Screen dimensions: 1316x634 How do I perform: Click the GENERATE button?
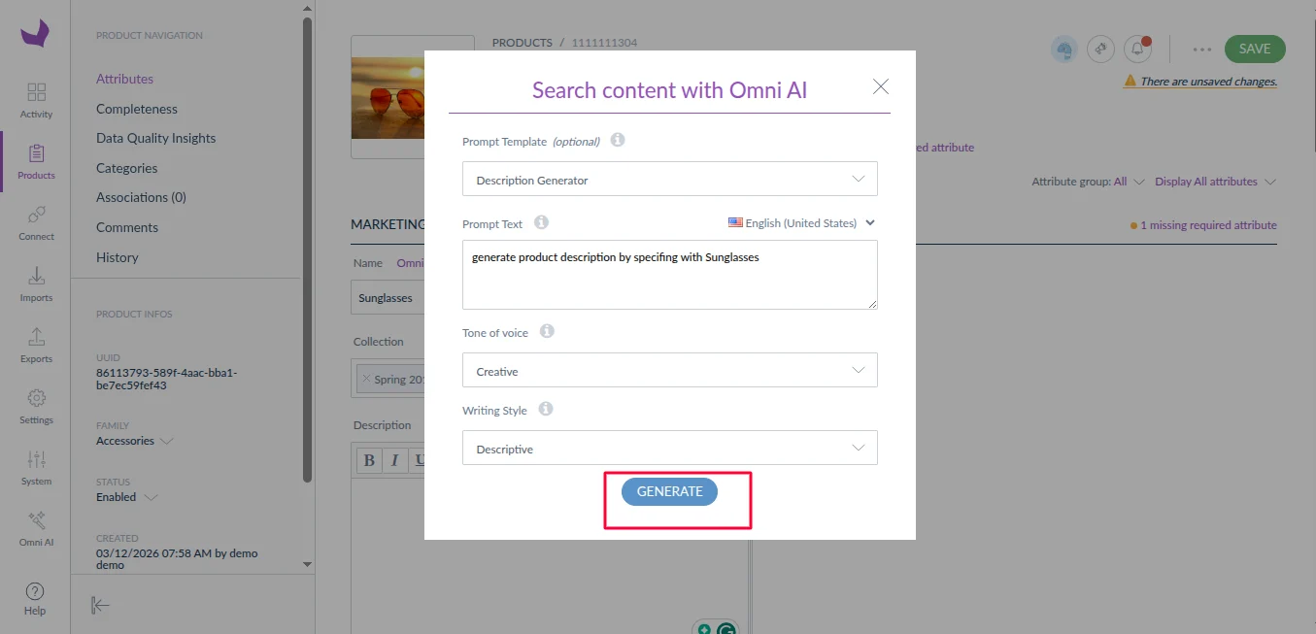pyautogui.click(x=668, y=491)
